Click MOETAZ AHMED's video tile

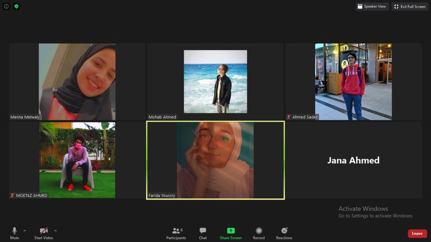(x=77, y=160)
